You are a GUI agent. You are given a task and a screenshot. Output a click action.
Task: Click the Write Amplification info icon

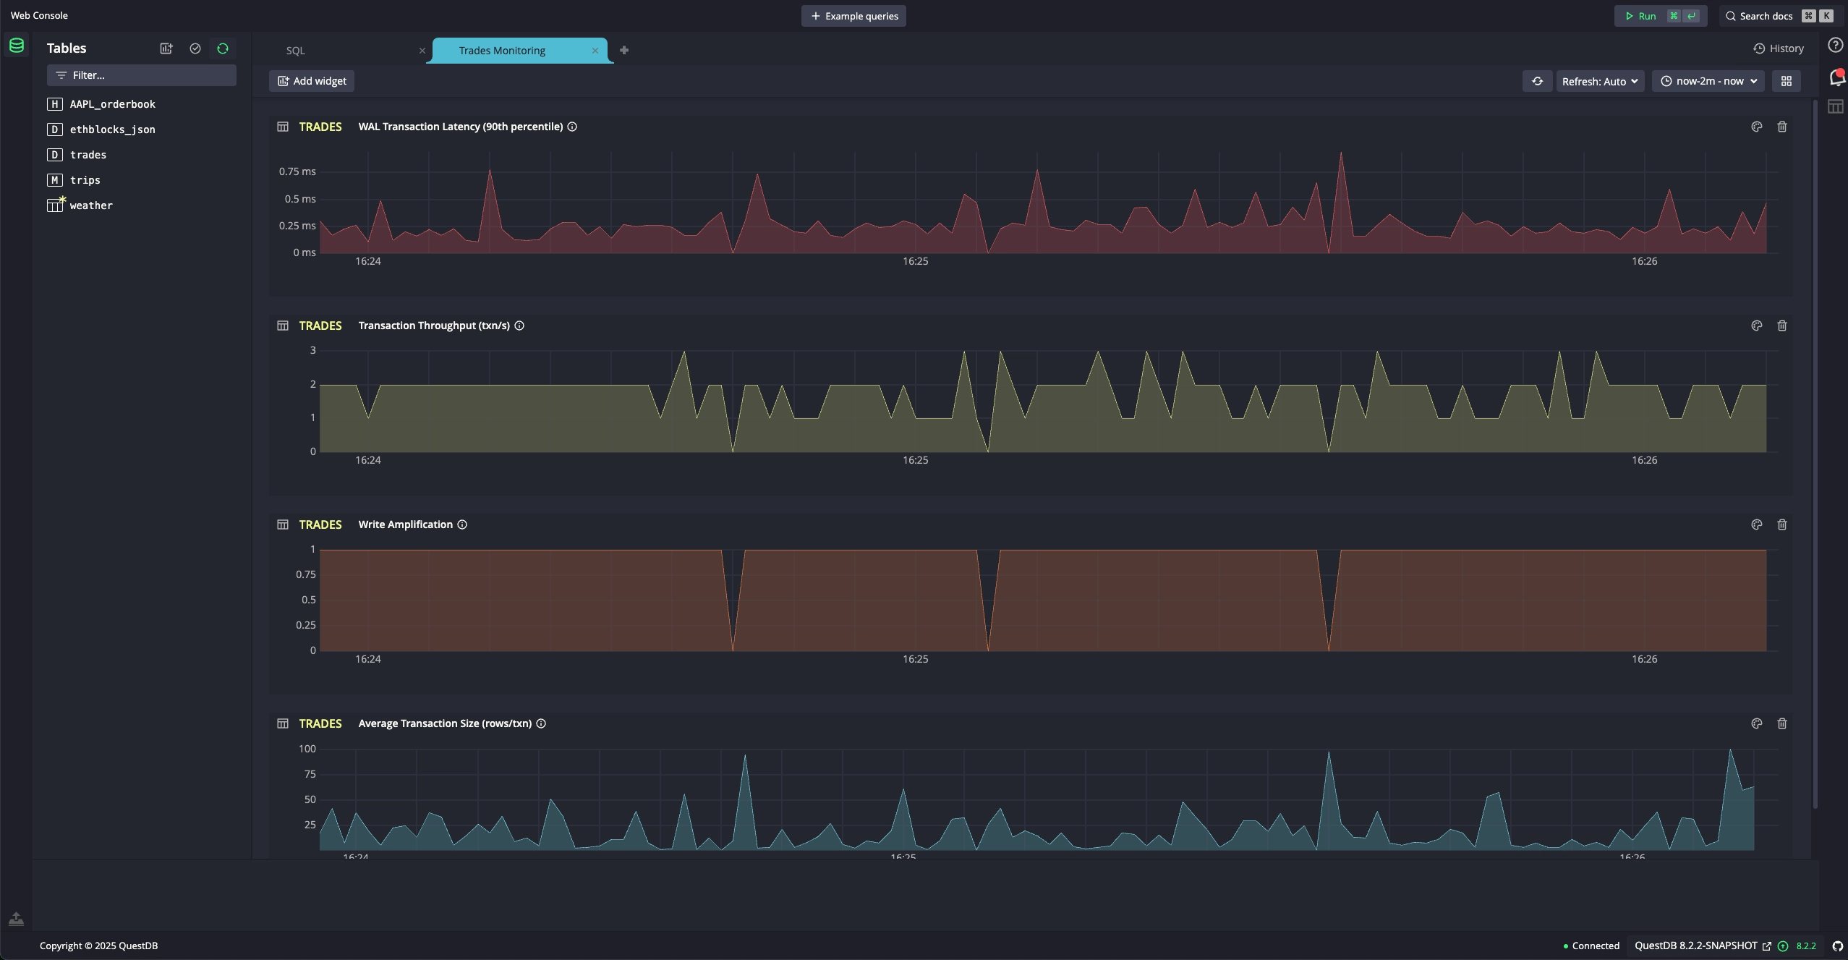[x=463, y=524]
